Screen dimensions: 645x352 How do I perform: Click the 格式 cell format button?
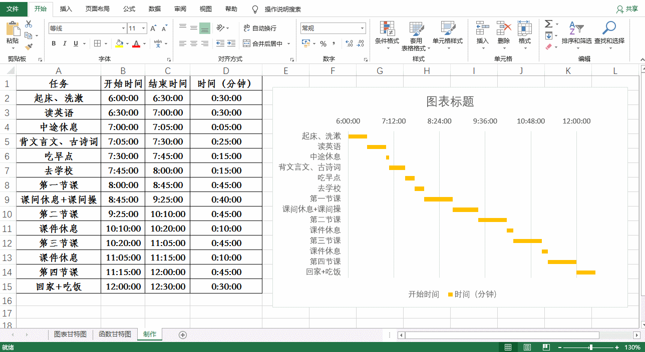tap(525, 35)
